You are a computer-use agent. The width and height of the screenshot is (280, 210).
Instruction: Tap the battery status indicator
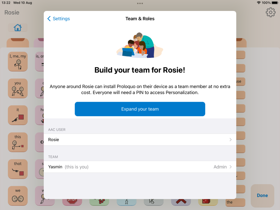pos(275,3)
